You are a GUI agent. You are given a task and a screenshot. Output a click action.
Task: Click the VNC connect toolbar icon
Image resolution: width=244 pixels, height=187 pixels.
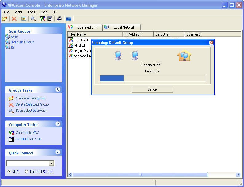(x=43, y=19)
